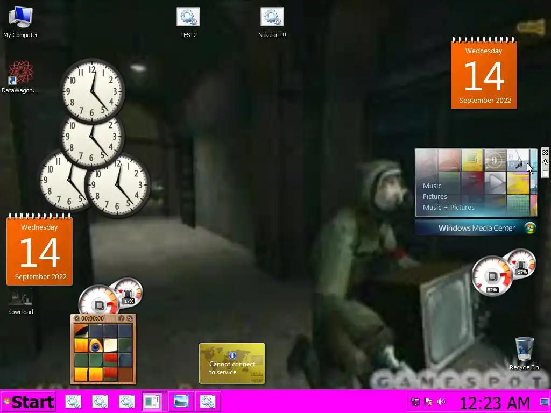This screenshot has width=551, height=413.
Task: Click the gear-window taskbar button right of picture button
Action: pos(208,401)
